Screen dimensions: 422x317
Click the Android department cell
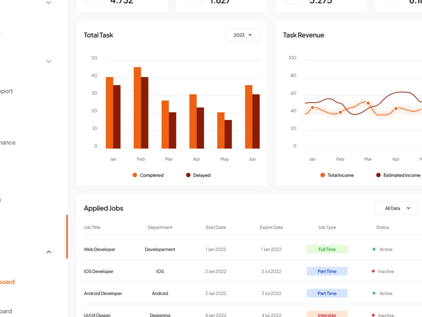pyautogui.click(x=160, y=293)
